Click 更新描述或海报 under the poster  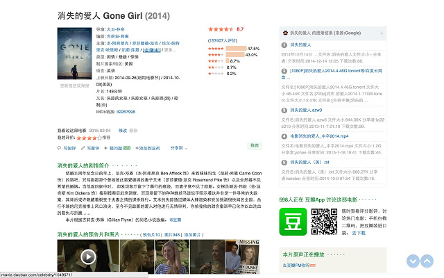tap(74, 85)
